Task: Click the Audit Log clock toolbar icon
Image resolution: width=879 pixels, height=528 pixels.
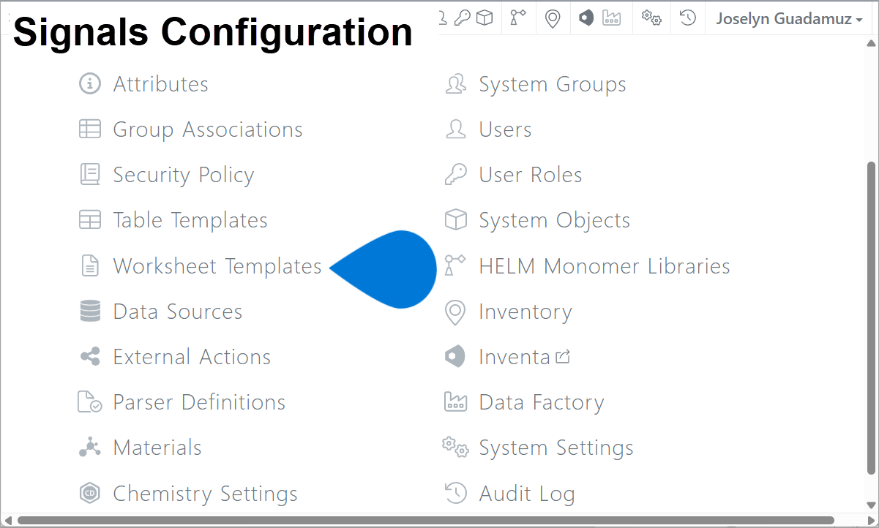Action: pos(687,17)
